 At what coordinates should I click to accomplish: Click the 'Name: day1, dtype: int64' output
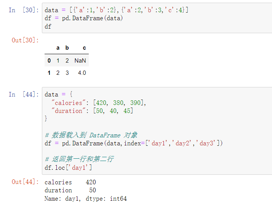pyautogui.click(x=86, y=198)
